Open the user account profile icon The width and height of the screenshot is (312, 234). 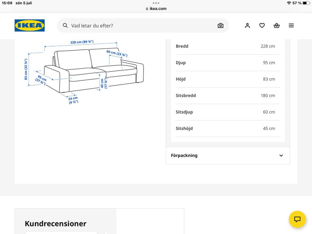tap(247, 25)
